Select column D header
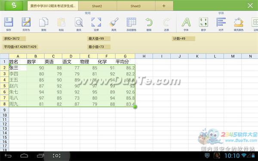 click(x=71, y=56)
